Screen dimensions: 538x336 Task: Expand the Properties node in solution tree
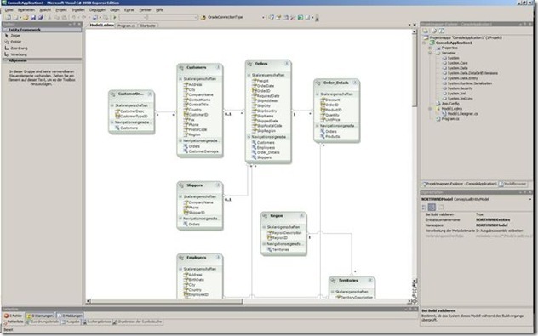[x=430, y=48]
